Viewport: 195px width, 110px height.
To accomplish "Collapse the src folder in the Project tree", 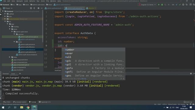I will [x=5, y=21].
